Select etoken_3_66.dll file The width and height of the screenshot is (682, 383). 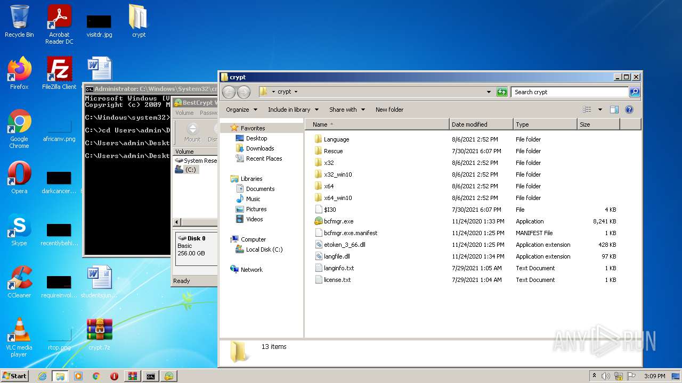pyautogui.click(x=344, y=245)
